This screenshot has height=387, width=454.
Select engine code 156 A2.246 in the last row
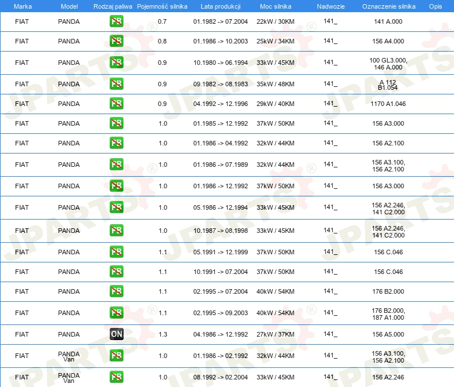pyautogui.click(x=388, y=377)
